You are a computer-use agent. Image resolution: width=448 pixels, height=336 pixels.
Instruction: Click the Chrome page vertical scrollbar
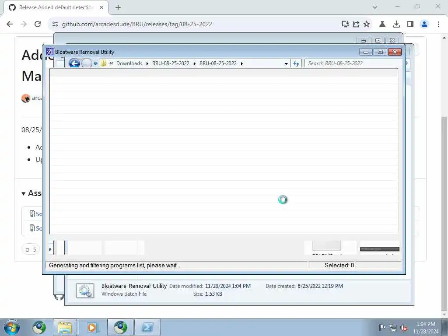(x=444, y=214)
